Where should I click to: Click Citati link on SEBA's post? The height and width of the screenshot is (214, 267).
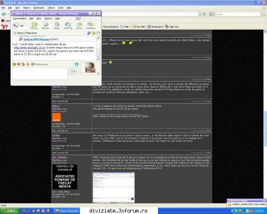point(208,131)
